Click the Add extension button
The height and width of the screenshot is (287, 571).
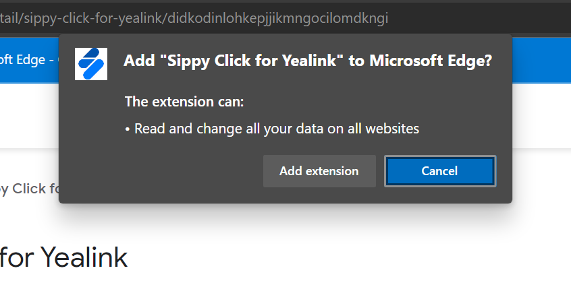319,171
